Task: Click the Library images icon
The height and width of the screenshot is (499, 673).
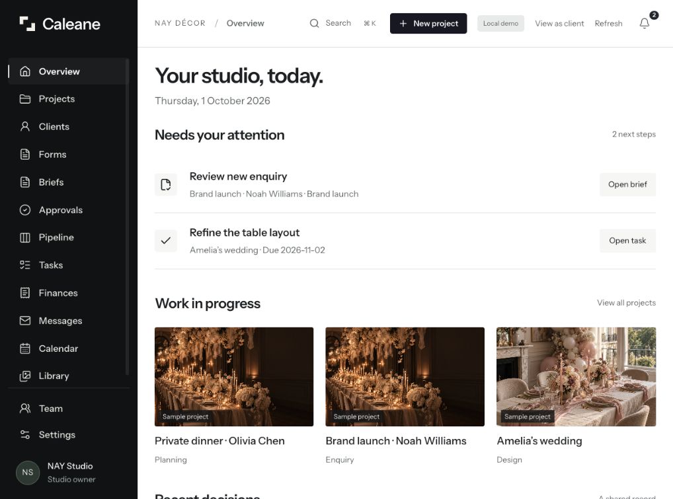Action: (x=25, y=376)
